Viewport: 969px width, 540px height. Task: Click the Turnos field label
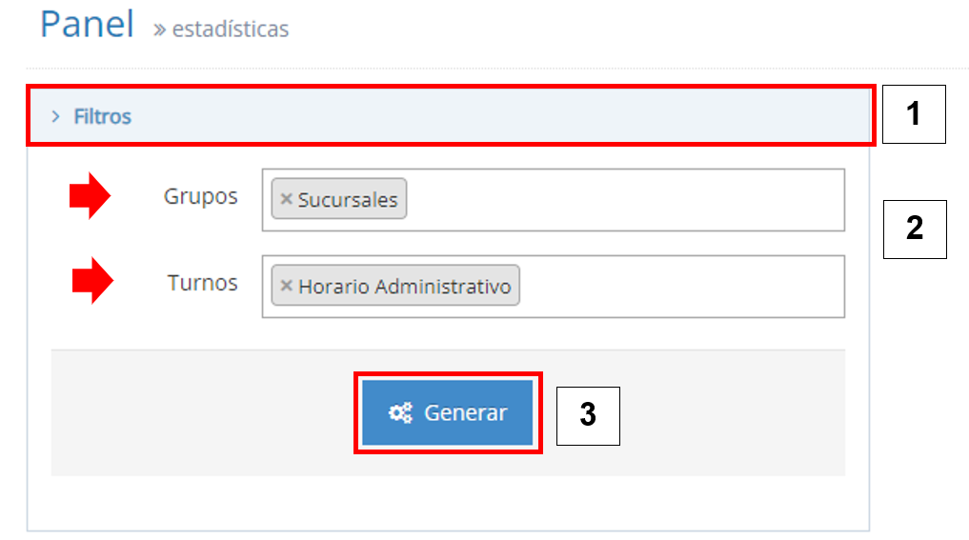(x=203, y=283)
